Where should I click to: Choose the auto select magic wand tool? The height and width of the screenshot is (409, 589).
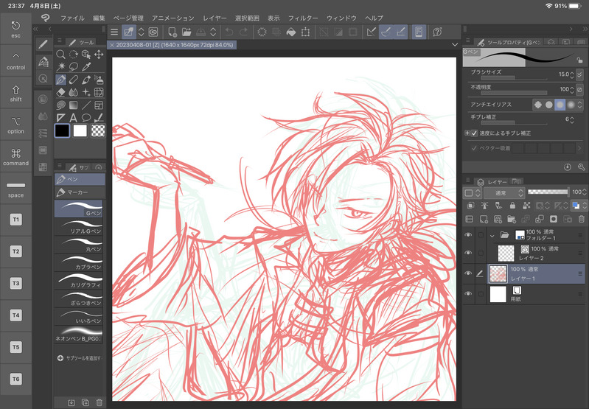click(x=60, y=67)
